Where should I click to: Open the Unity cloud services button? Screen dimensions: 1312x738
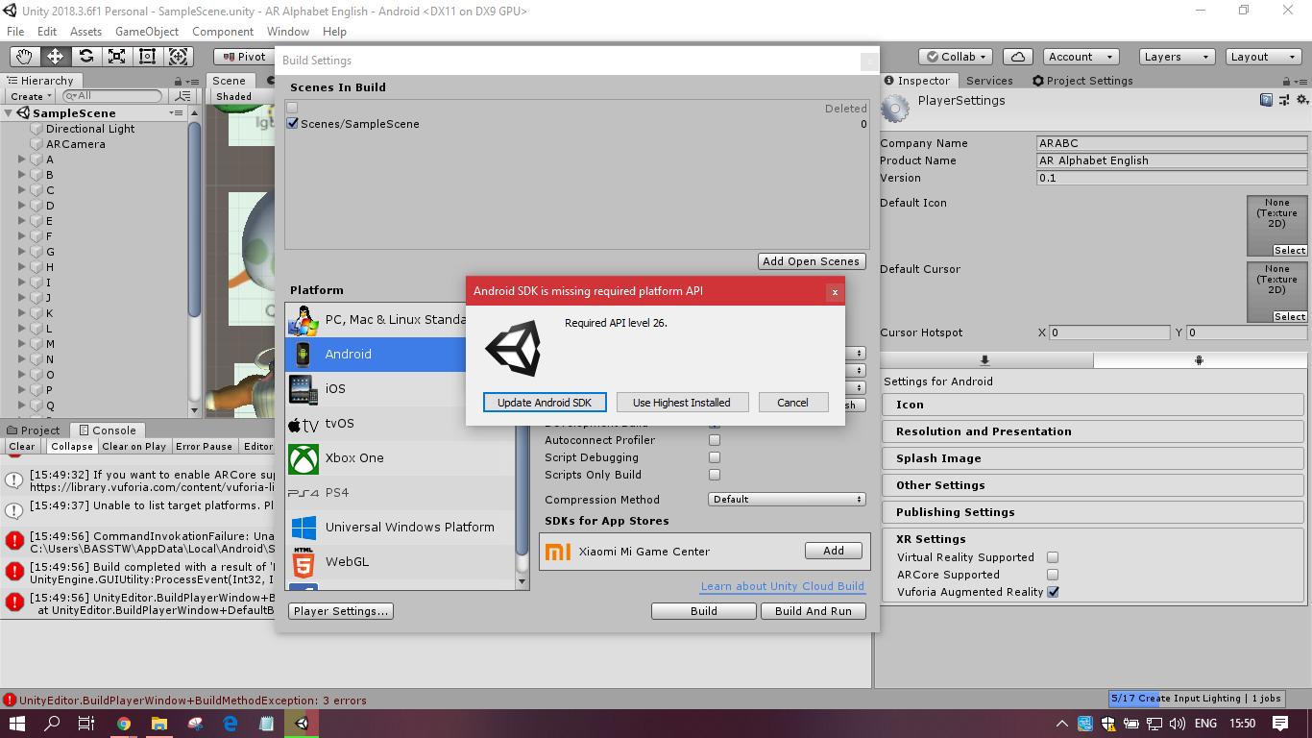coord(1018,57)
